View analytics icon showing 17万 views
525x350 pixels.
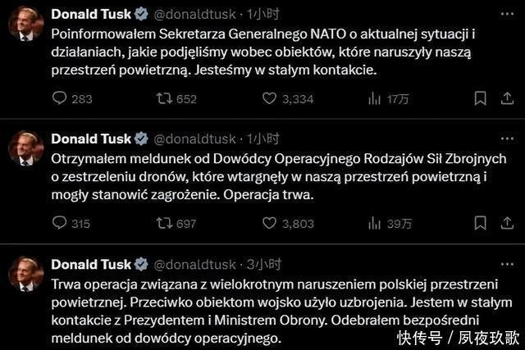(374, 98)
